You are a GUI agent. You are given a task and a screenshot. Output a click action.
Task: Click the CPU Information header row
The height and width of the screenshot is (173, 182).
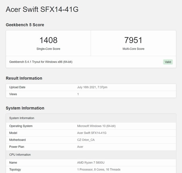(91, 155)
